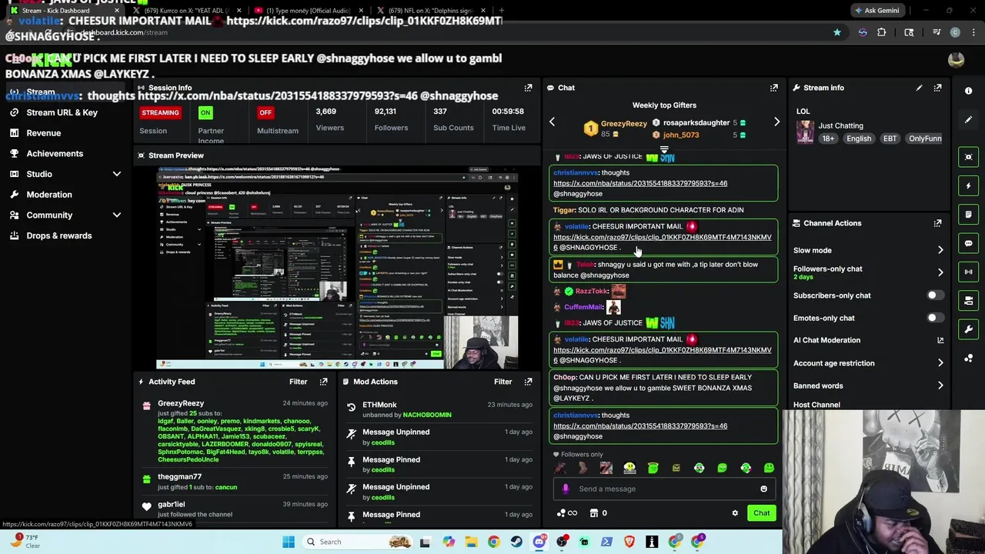The width and height of the screenshot is (985, 554).
Task: Open Slow mode options chevron
Action: click(940, 250)
